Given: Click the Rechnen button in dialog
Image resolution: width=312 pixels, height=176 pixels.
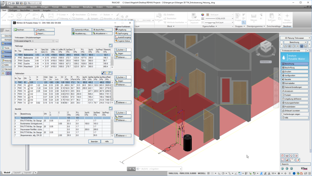Looking at the screenshot, I should [24, 30].
